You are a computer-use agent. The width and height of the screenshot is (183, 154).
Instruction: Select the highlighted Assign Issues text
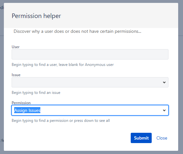27,110
